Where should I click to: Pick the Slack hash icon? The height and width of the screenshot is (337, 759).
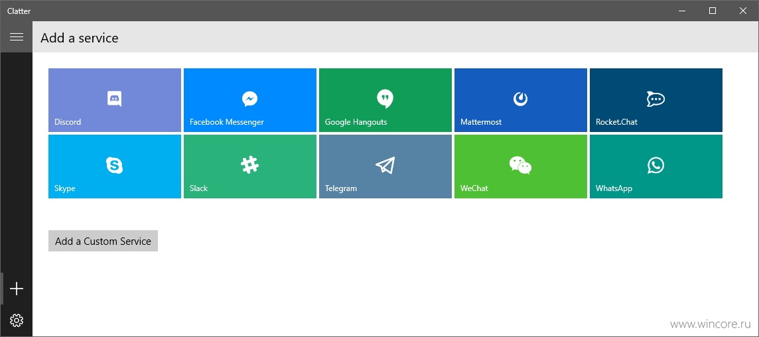click(x=249, y=165)
